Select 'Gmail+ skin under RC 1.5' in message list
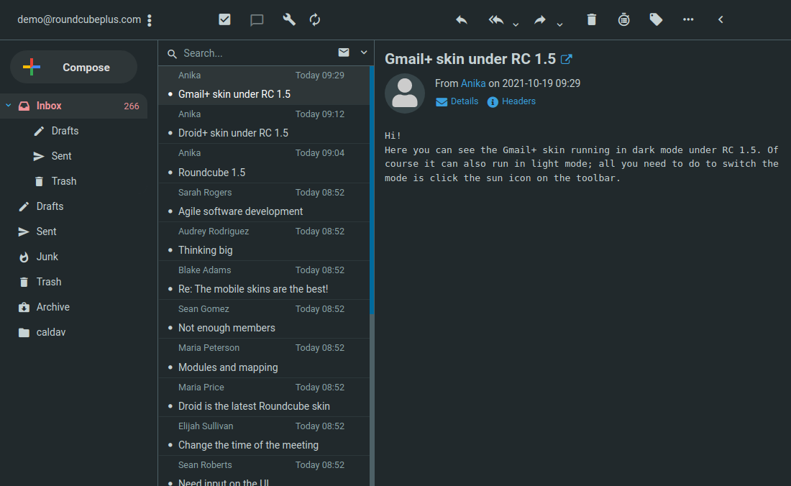The height and width of the screenshot is (486, 791). coord(264,86)
